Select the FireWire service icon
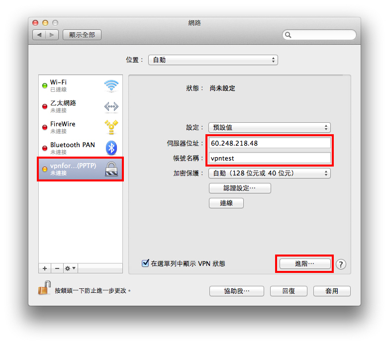Viewport: 389px width, 345px height. tap(111, 127)
